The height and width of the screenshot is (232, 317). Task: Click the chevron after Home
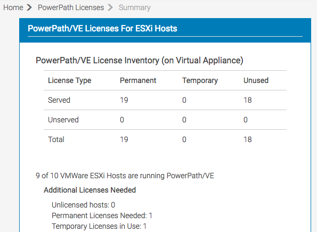(x=29, y=7)
